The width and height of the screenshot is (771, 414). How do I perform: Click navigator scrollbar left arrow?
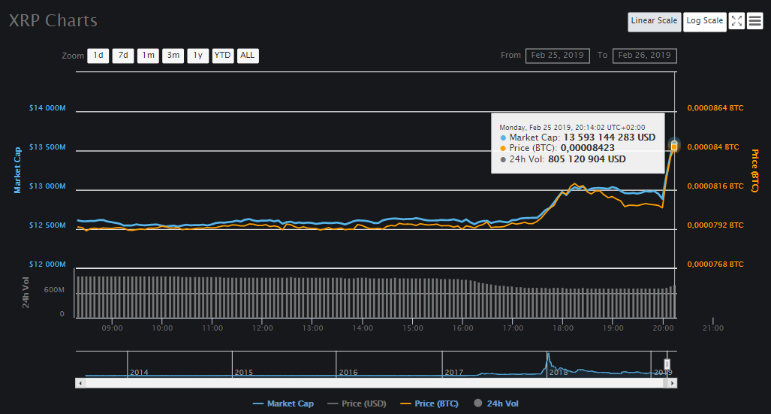(x=80, y=383)
